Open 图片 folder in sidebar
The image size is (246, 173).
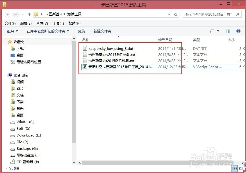point(20,89)
